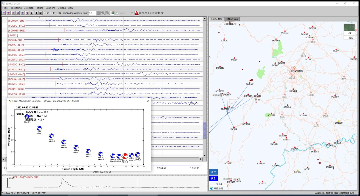
Task: Toggle the Z component checkbox
Action: [x=45, y=13]
